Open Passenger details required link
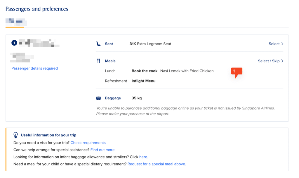The width and height of the screenshot is (299, 178). [34, 68]
